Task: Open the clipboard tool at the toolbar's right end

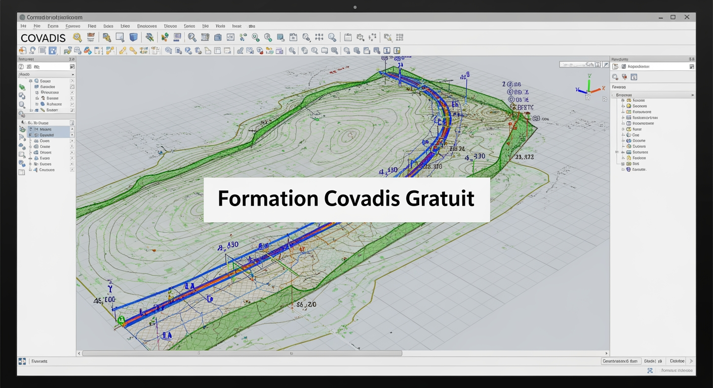Action: coord(348,37)
